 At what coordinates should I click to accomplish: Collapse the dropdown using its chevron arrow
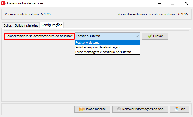137,36
